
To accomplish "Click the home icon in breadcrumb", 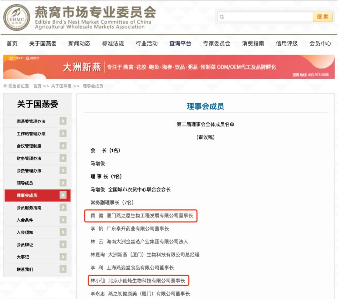I will (x=5, y=86).
